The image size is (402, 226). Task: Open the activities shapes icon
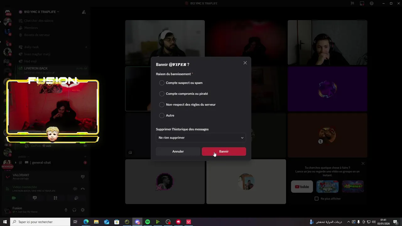(x=55, y=198)
